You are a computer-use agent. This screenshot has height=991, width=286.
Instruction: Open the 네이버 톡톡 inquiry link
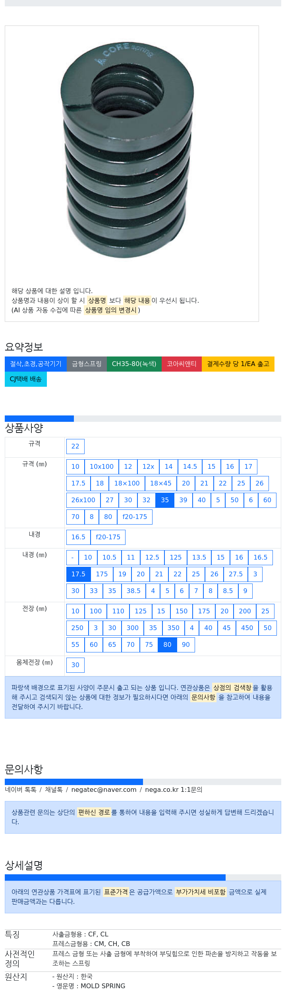[21, 789]
